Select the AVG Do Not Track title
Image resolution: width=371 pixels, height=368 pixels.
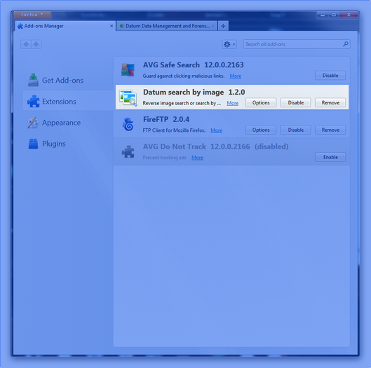175,146
